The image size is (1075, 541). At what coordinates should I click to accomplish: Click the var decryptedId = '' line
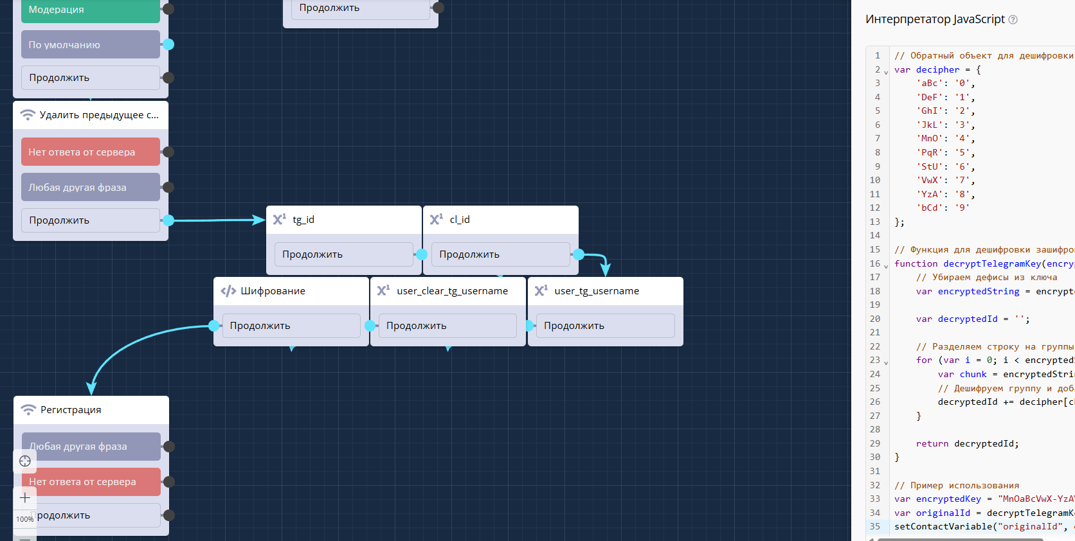pos(973,319)
